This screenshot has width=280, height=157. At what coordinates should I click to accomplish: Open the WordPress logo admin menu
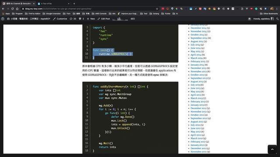click(3, 19)
